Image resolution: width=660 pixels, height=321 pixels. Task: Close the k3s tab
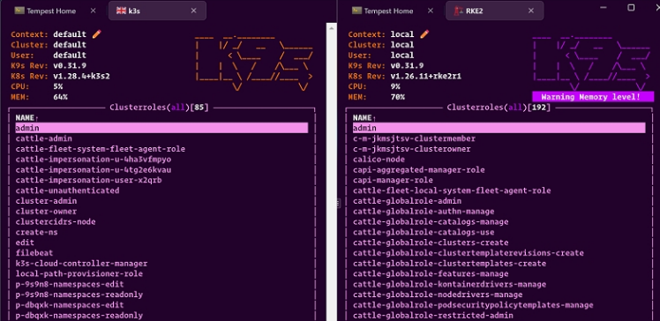(x=193, y=11)
